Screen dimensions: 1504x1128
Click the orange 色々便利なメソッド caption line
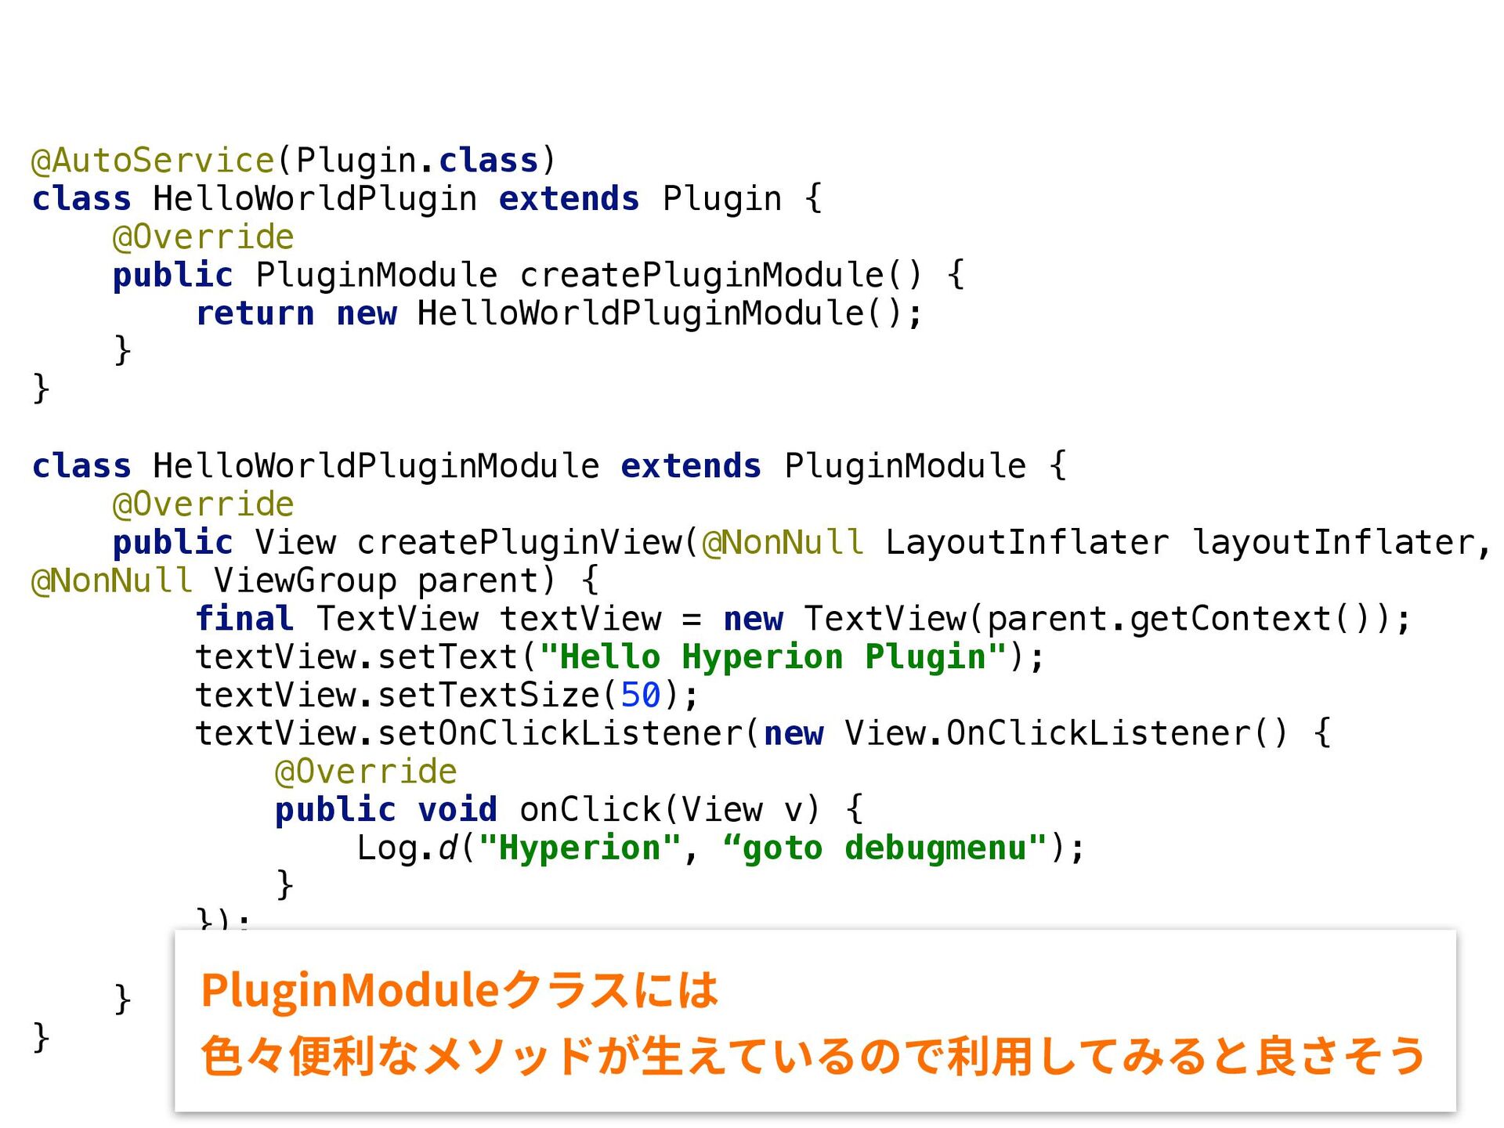click(x=812, y=1055)
